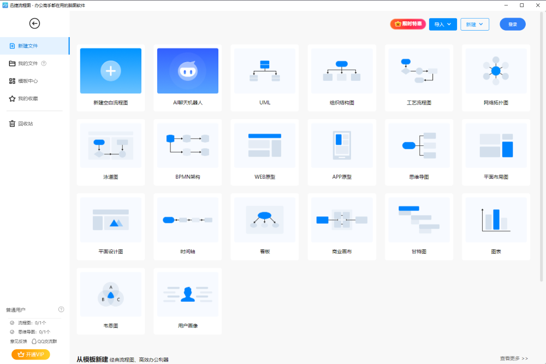Select the 网络拓扑图 template icon
Image resolution: width=546 pixels, height=364 pixels.
tap(496, 71)
